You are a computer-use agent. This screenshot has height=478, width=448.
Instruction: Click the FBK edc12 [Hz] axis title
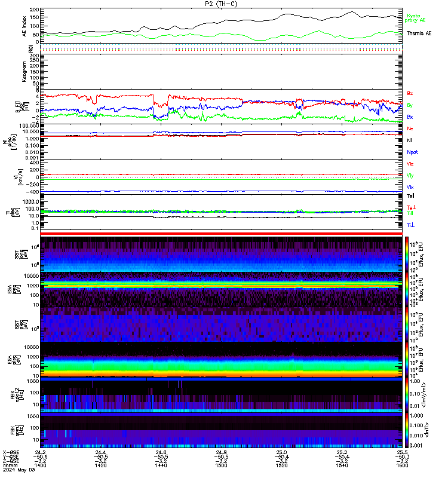pyautogui.click(x=17, y=395)
